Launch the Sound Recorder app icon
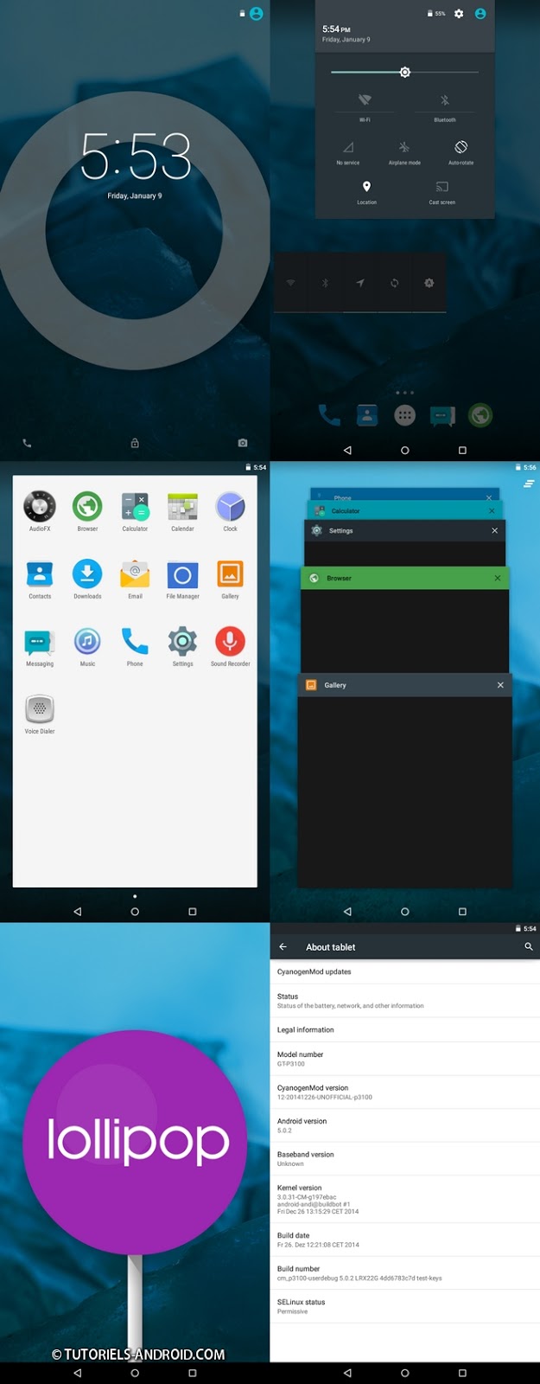This screenshot has height=1384, width=540. tap(230, 642)
